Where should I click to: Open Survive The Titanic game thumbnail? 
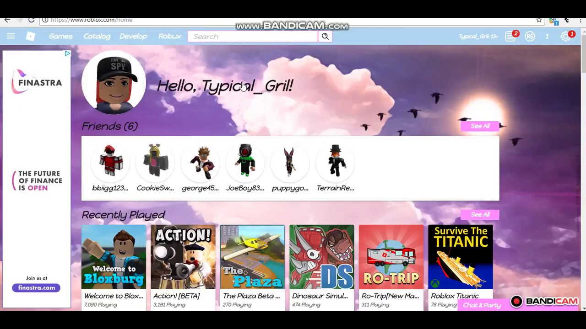pos(461,257)
